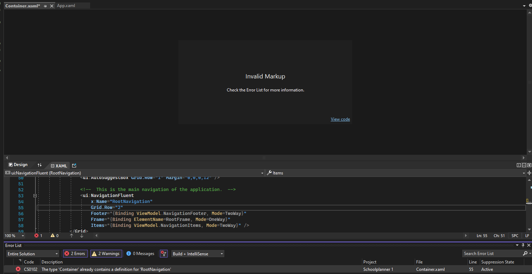Screen dimensions: 532x274
Task: Click the navigate-to-next-issue down arrow
Action: [x=82, y=236]
